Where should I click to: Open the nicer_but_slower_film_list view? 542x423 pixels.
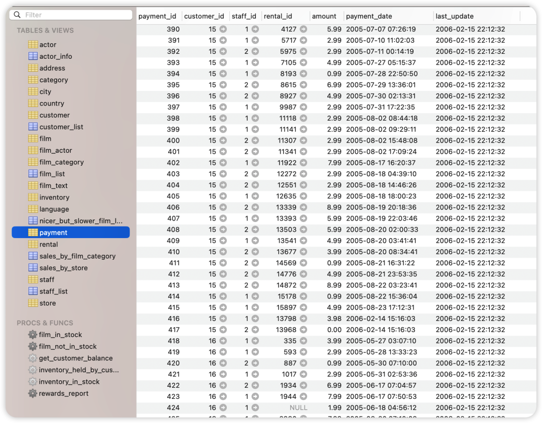pyautogui.click(x=80, y=221)
